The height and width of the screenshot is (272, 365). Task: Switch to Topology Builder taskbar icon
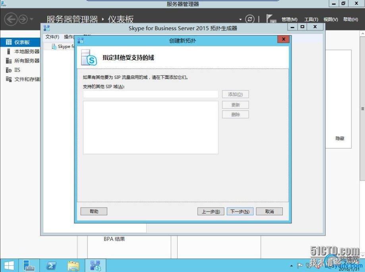[95, 266]
